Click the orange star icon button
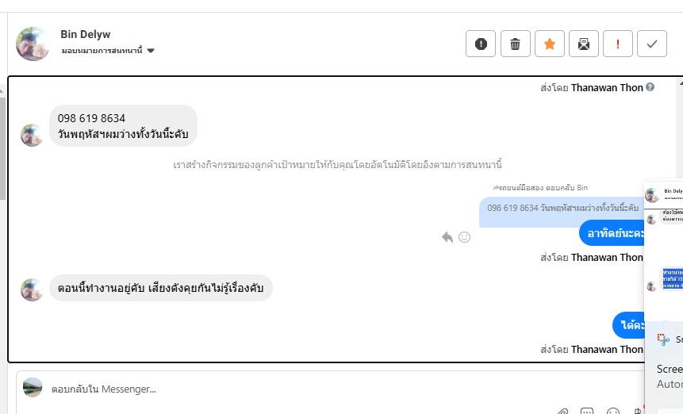This screenshot has width=683, height=414. point(549,44)
